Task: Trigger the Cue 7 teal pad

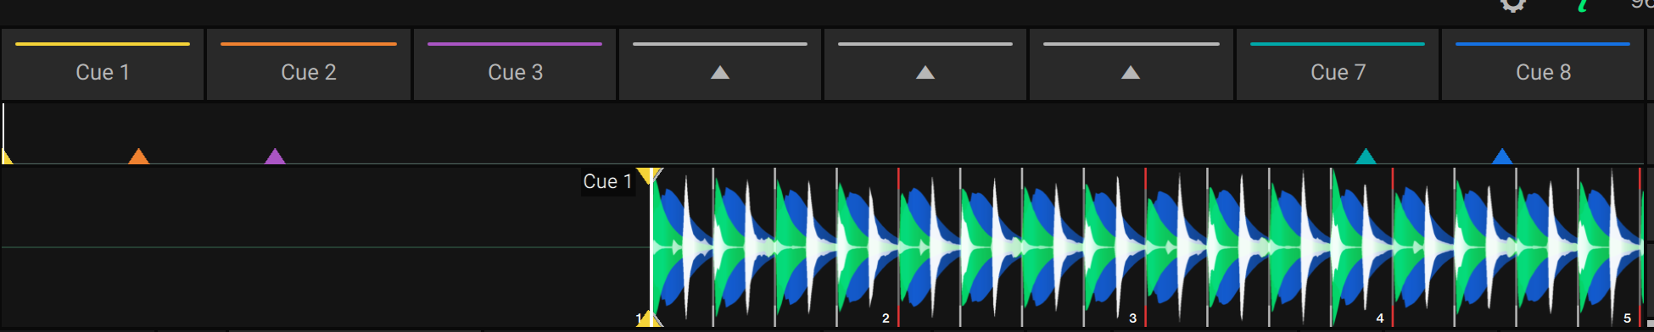Action: tap(1338, 65)
